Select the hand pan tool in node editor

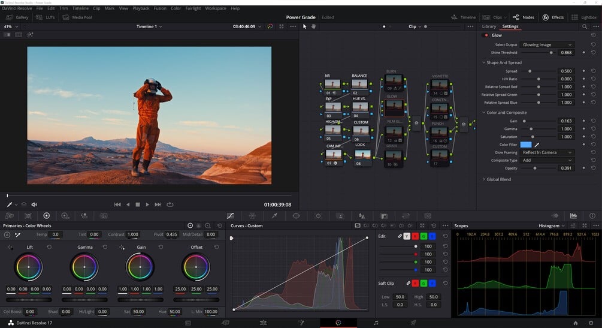[313, 26]
